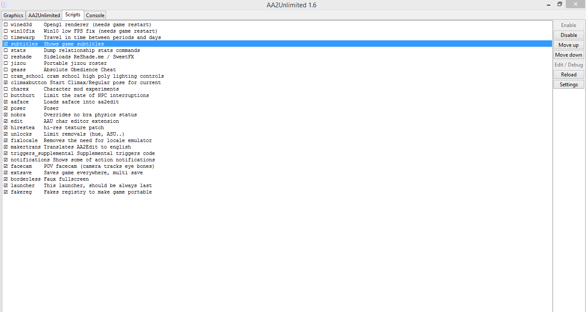Screen dimensions: 586x312
Task: Check the charex script checkbox
Action: point(6,89)
